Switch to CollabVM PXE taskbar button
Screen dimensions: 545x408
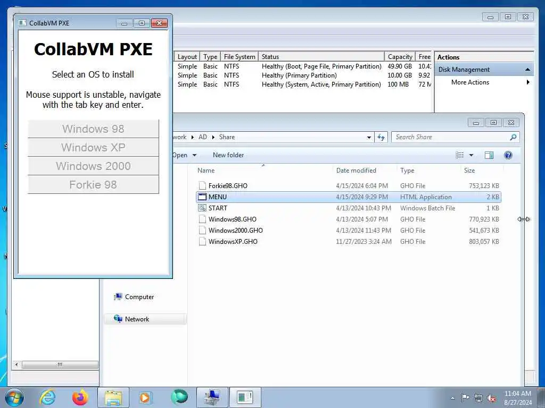click(x=245, y=397)
